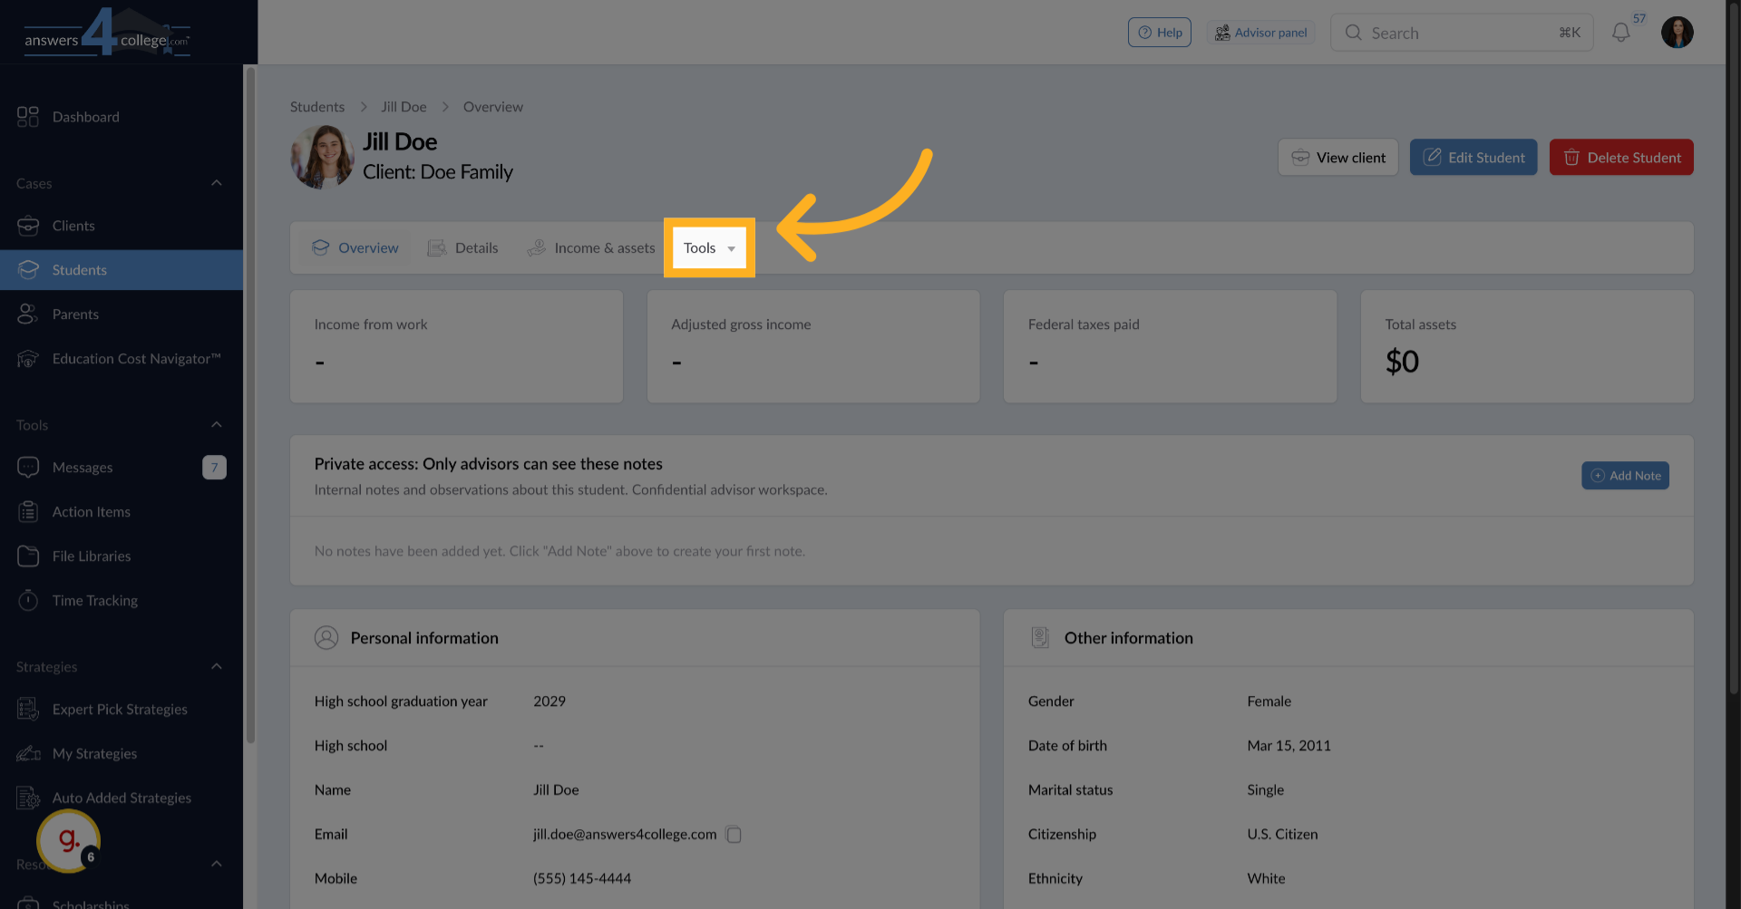Screen dimensions: 1741x909
Task: View notifications via the bell icon
Action: (x=1620, y=32)
